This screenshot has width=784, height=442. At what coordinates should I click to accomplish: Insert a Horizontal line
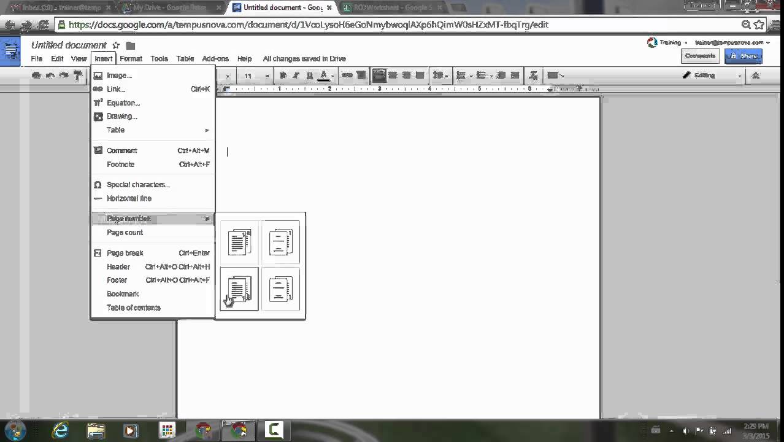coord(153,198)
